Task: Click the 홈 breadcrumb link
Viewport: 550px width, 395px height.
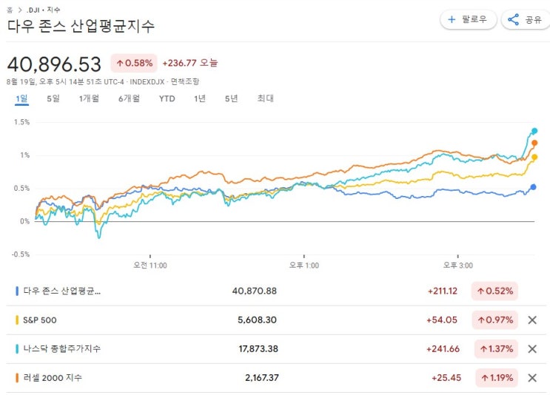Action: click(10, 10)
